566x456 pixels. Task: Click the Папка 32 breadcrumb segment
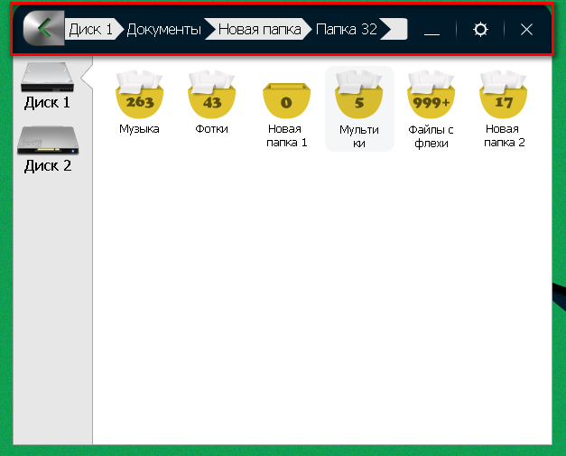[347, 30]
